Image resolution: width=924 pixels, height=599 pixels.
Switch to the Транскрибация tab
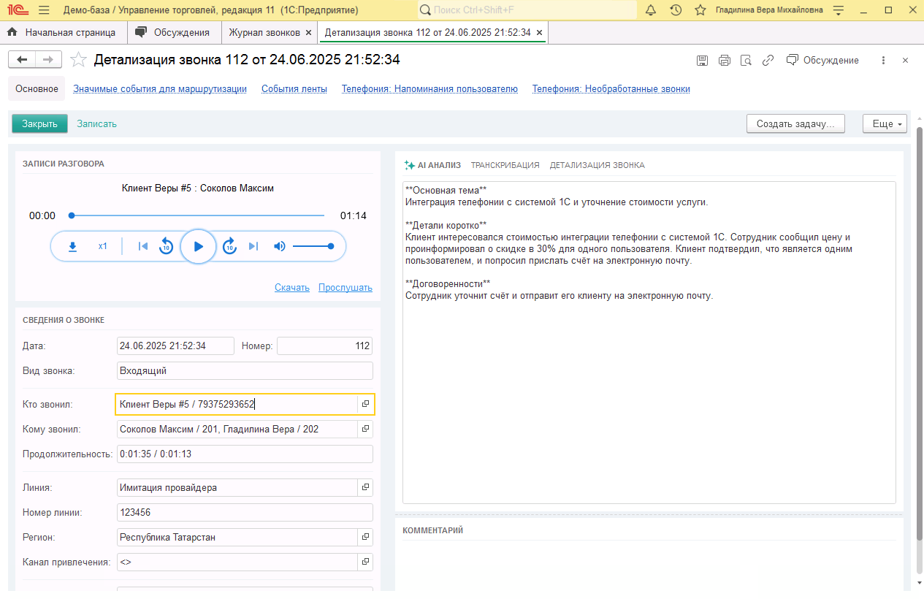click(505, 165)
